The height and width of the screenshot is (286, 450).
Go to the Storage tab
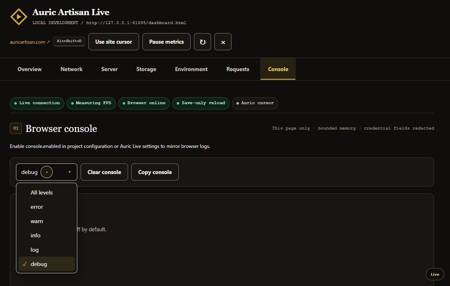pos(146,69)
